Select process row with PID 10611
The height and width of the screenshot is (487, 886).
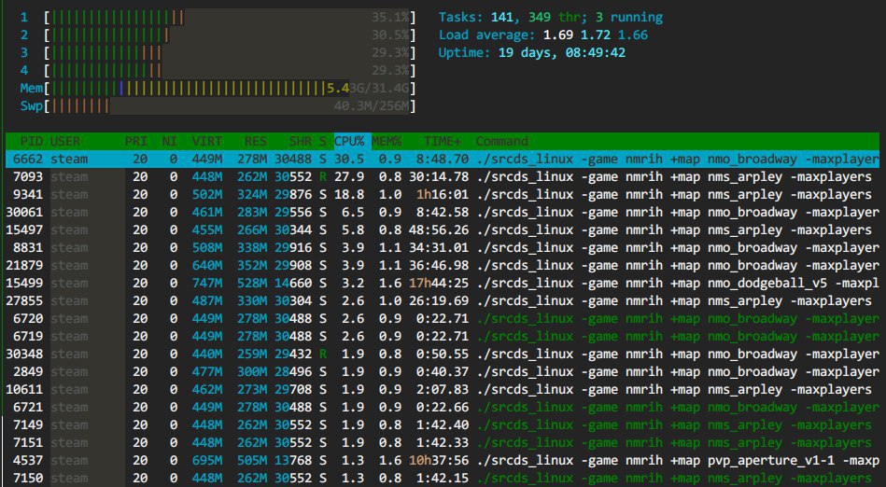tap(443, 389)
